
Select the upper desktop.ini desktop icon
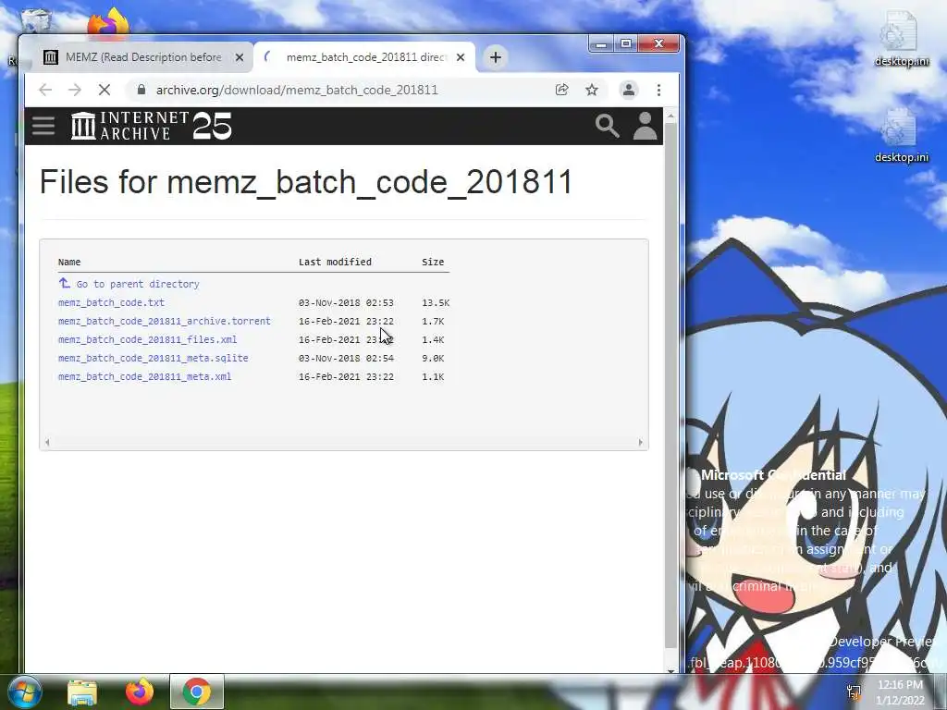(x=901, y=40)
